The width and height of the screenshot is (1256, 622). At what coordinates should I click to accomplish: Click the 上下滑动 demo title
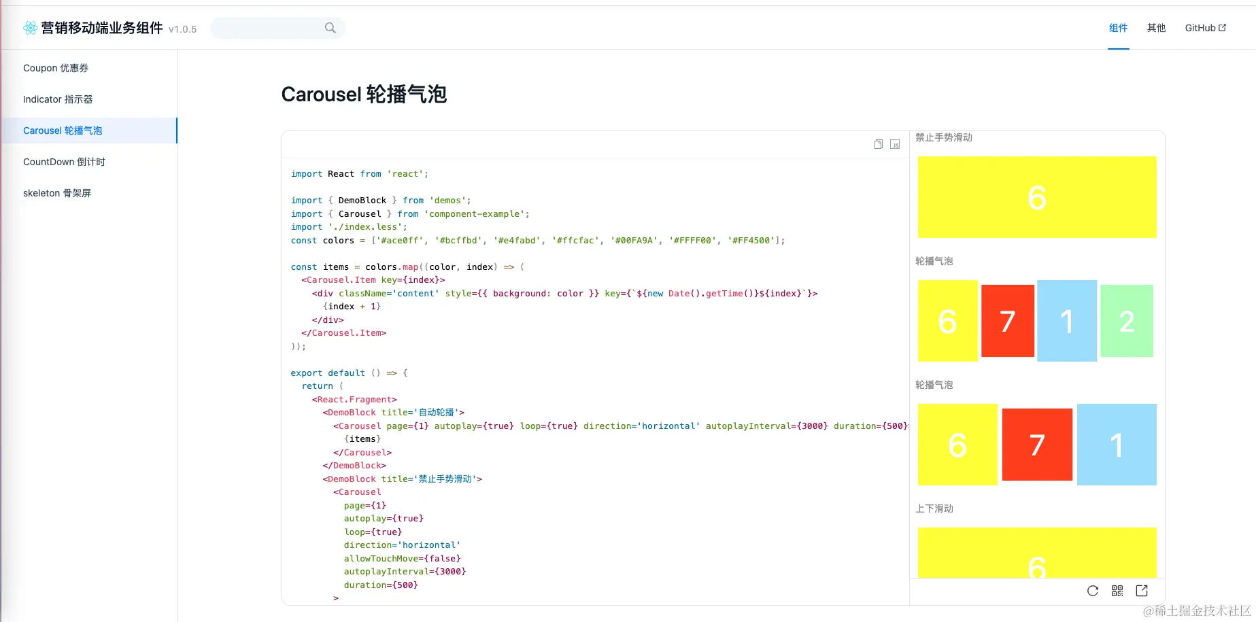(x=934, y=508)
